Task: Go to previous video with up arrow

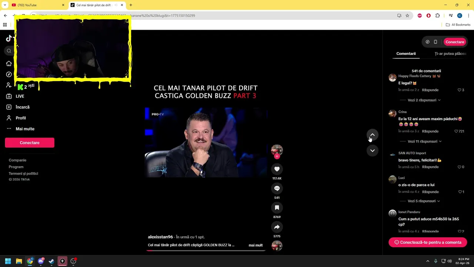Action: coord(372,135)
